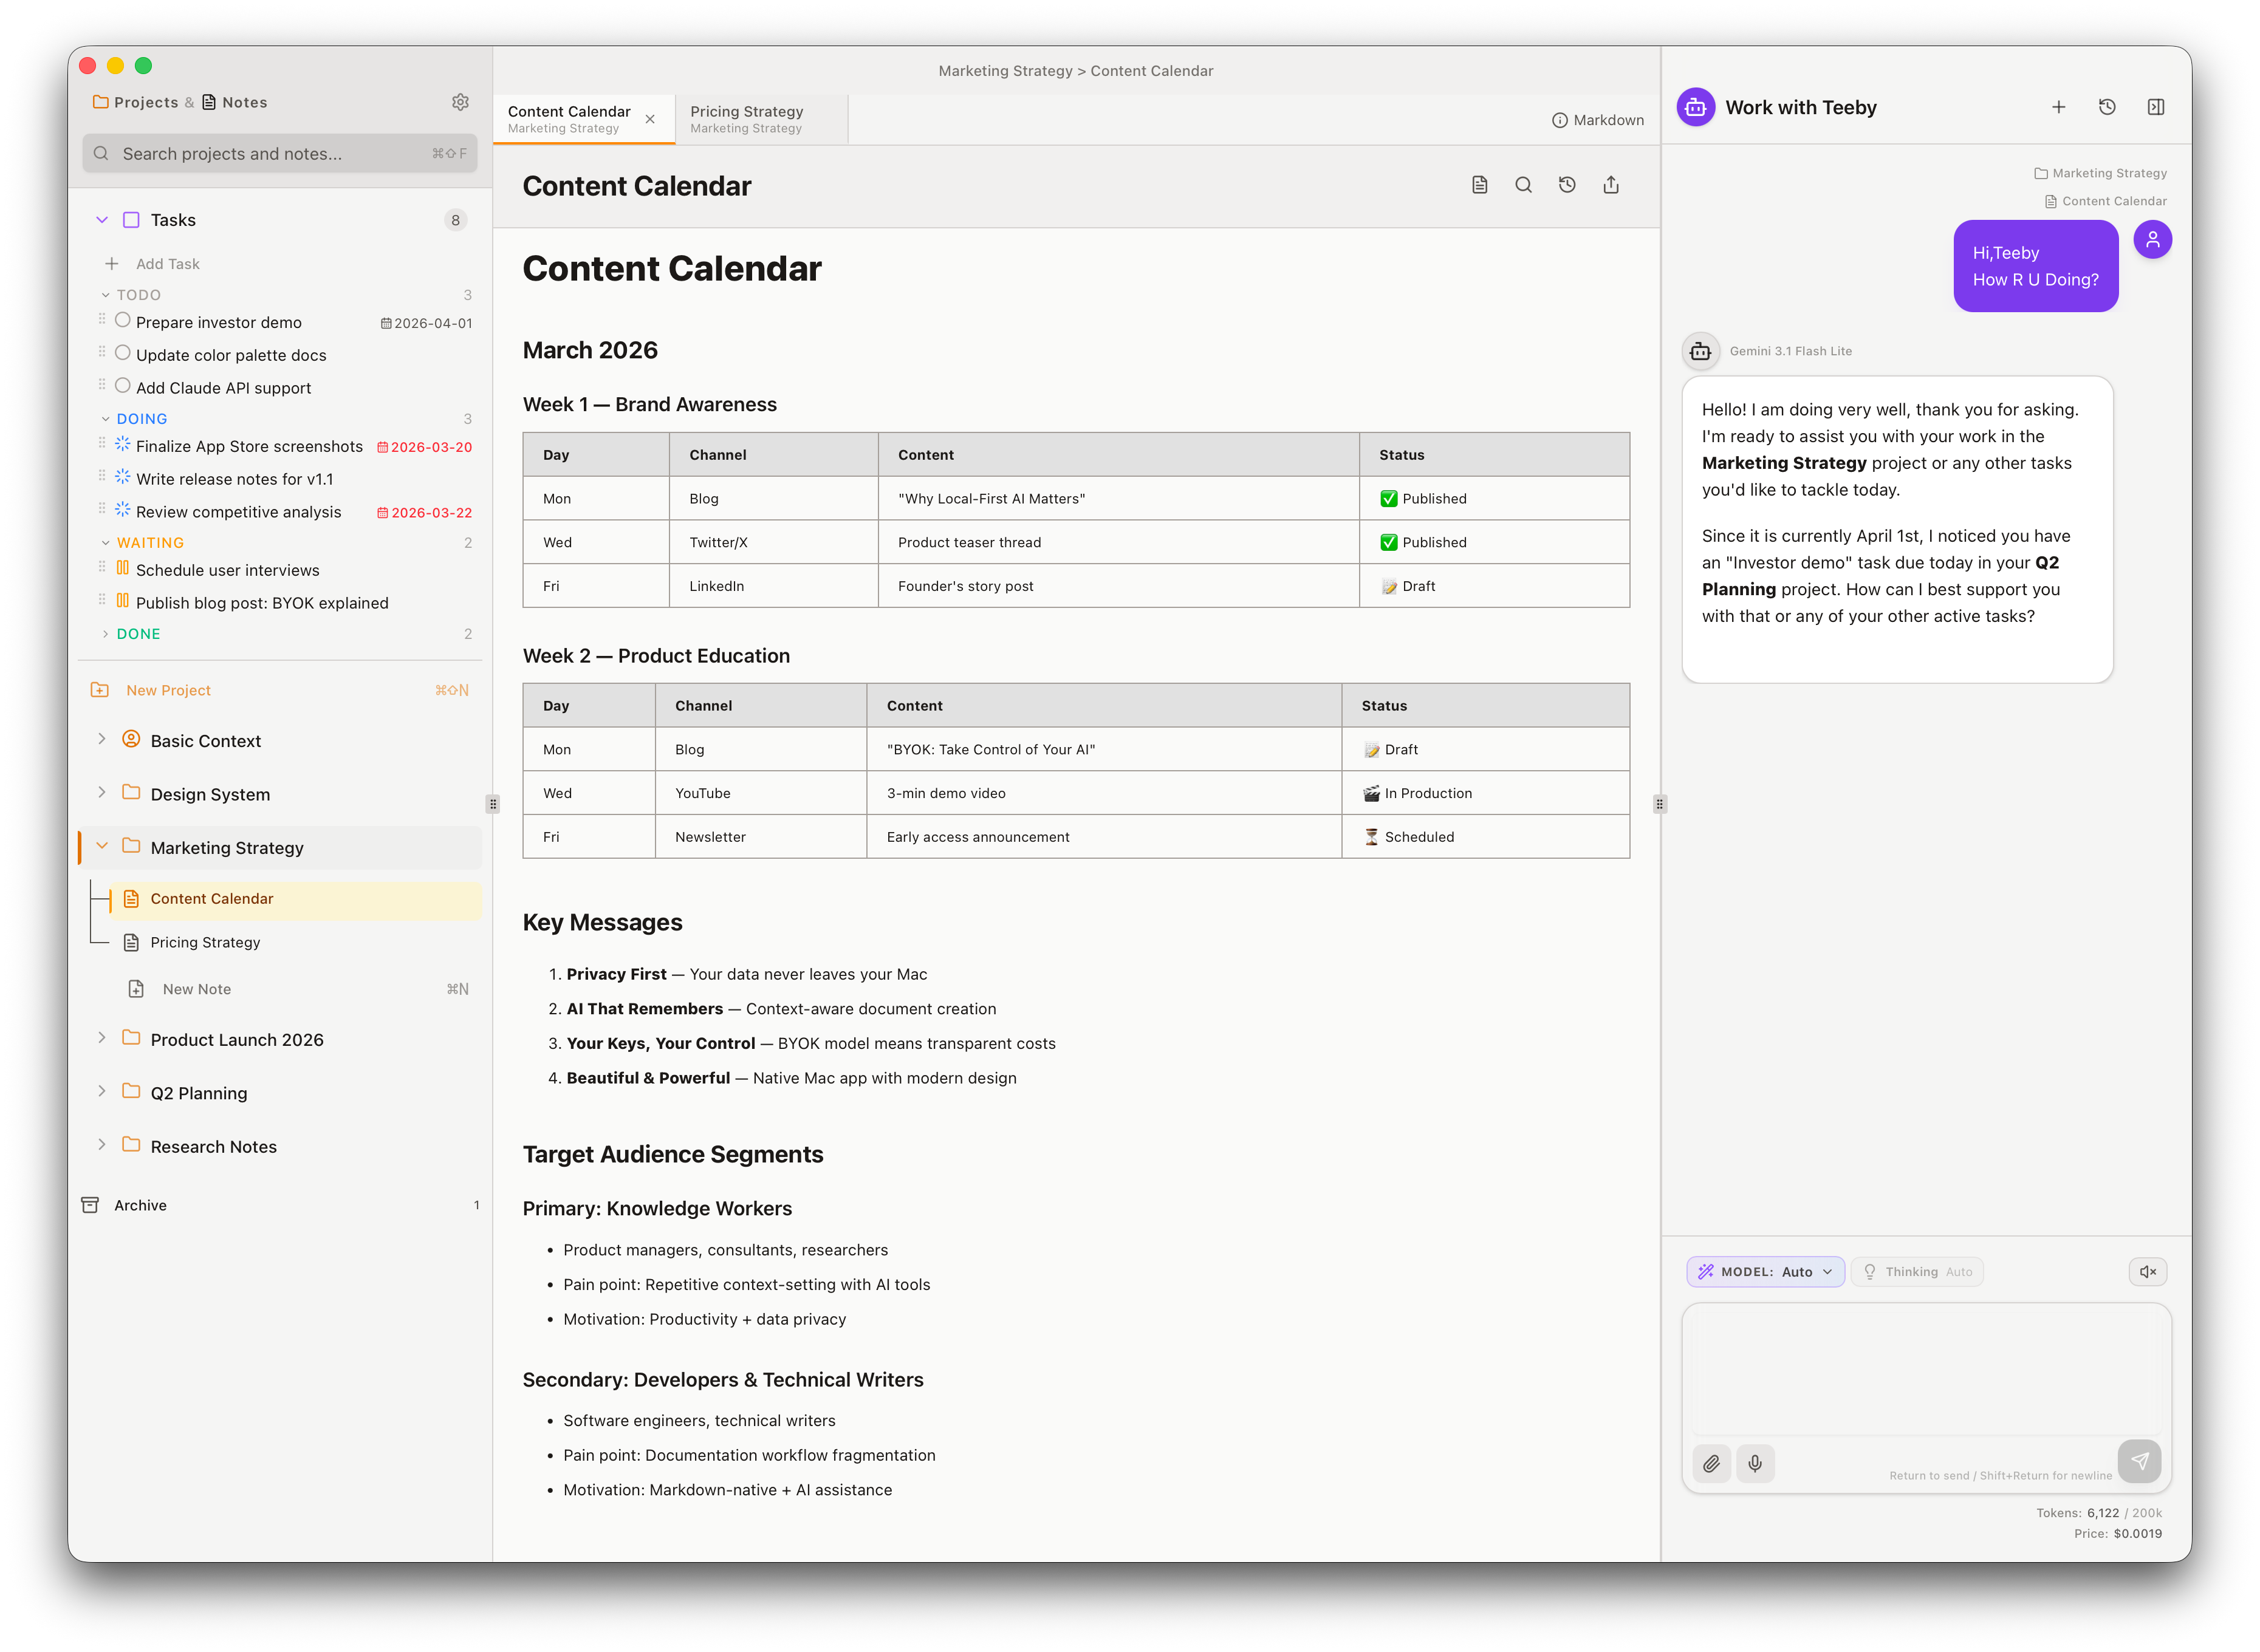
Task: Toggle status of Write release notes task
Action: click(x=123, y=477)
